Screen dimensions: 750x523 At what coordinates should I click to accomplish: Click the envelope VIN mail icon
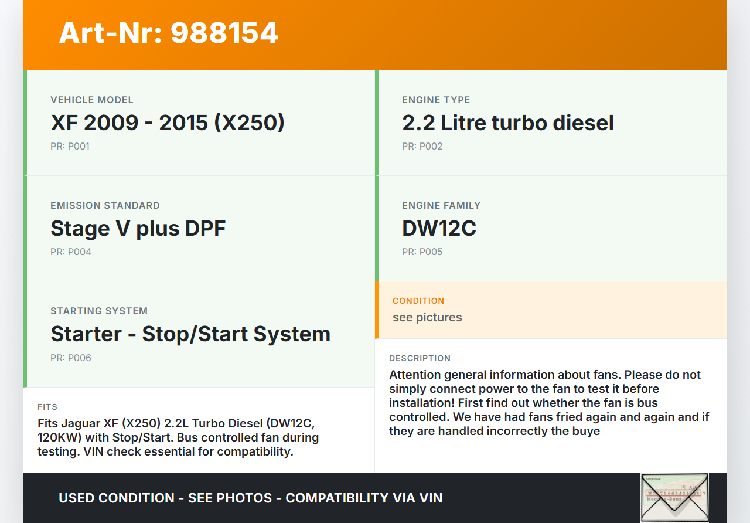click(674, 497)
